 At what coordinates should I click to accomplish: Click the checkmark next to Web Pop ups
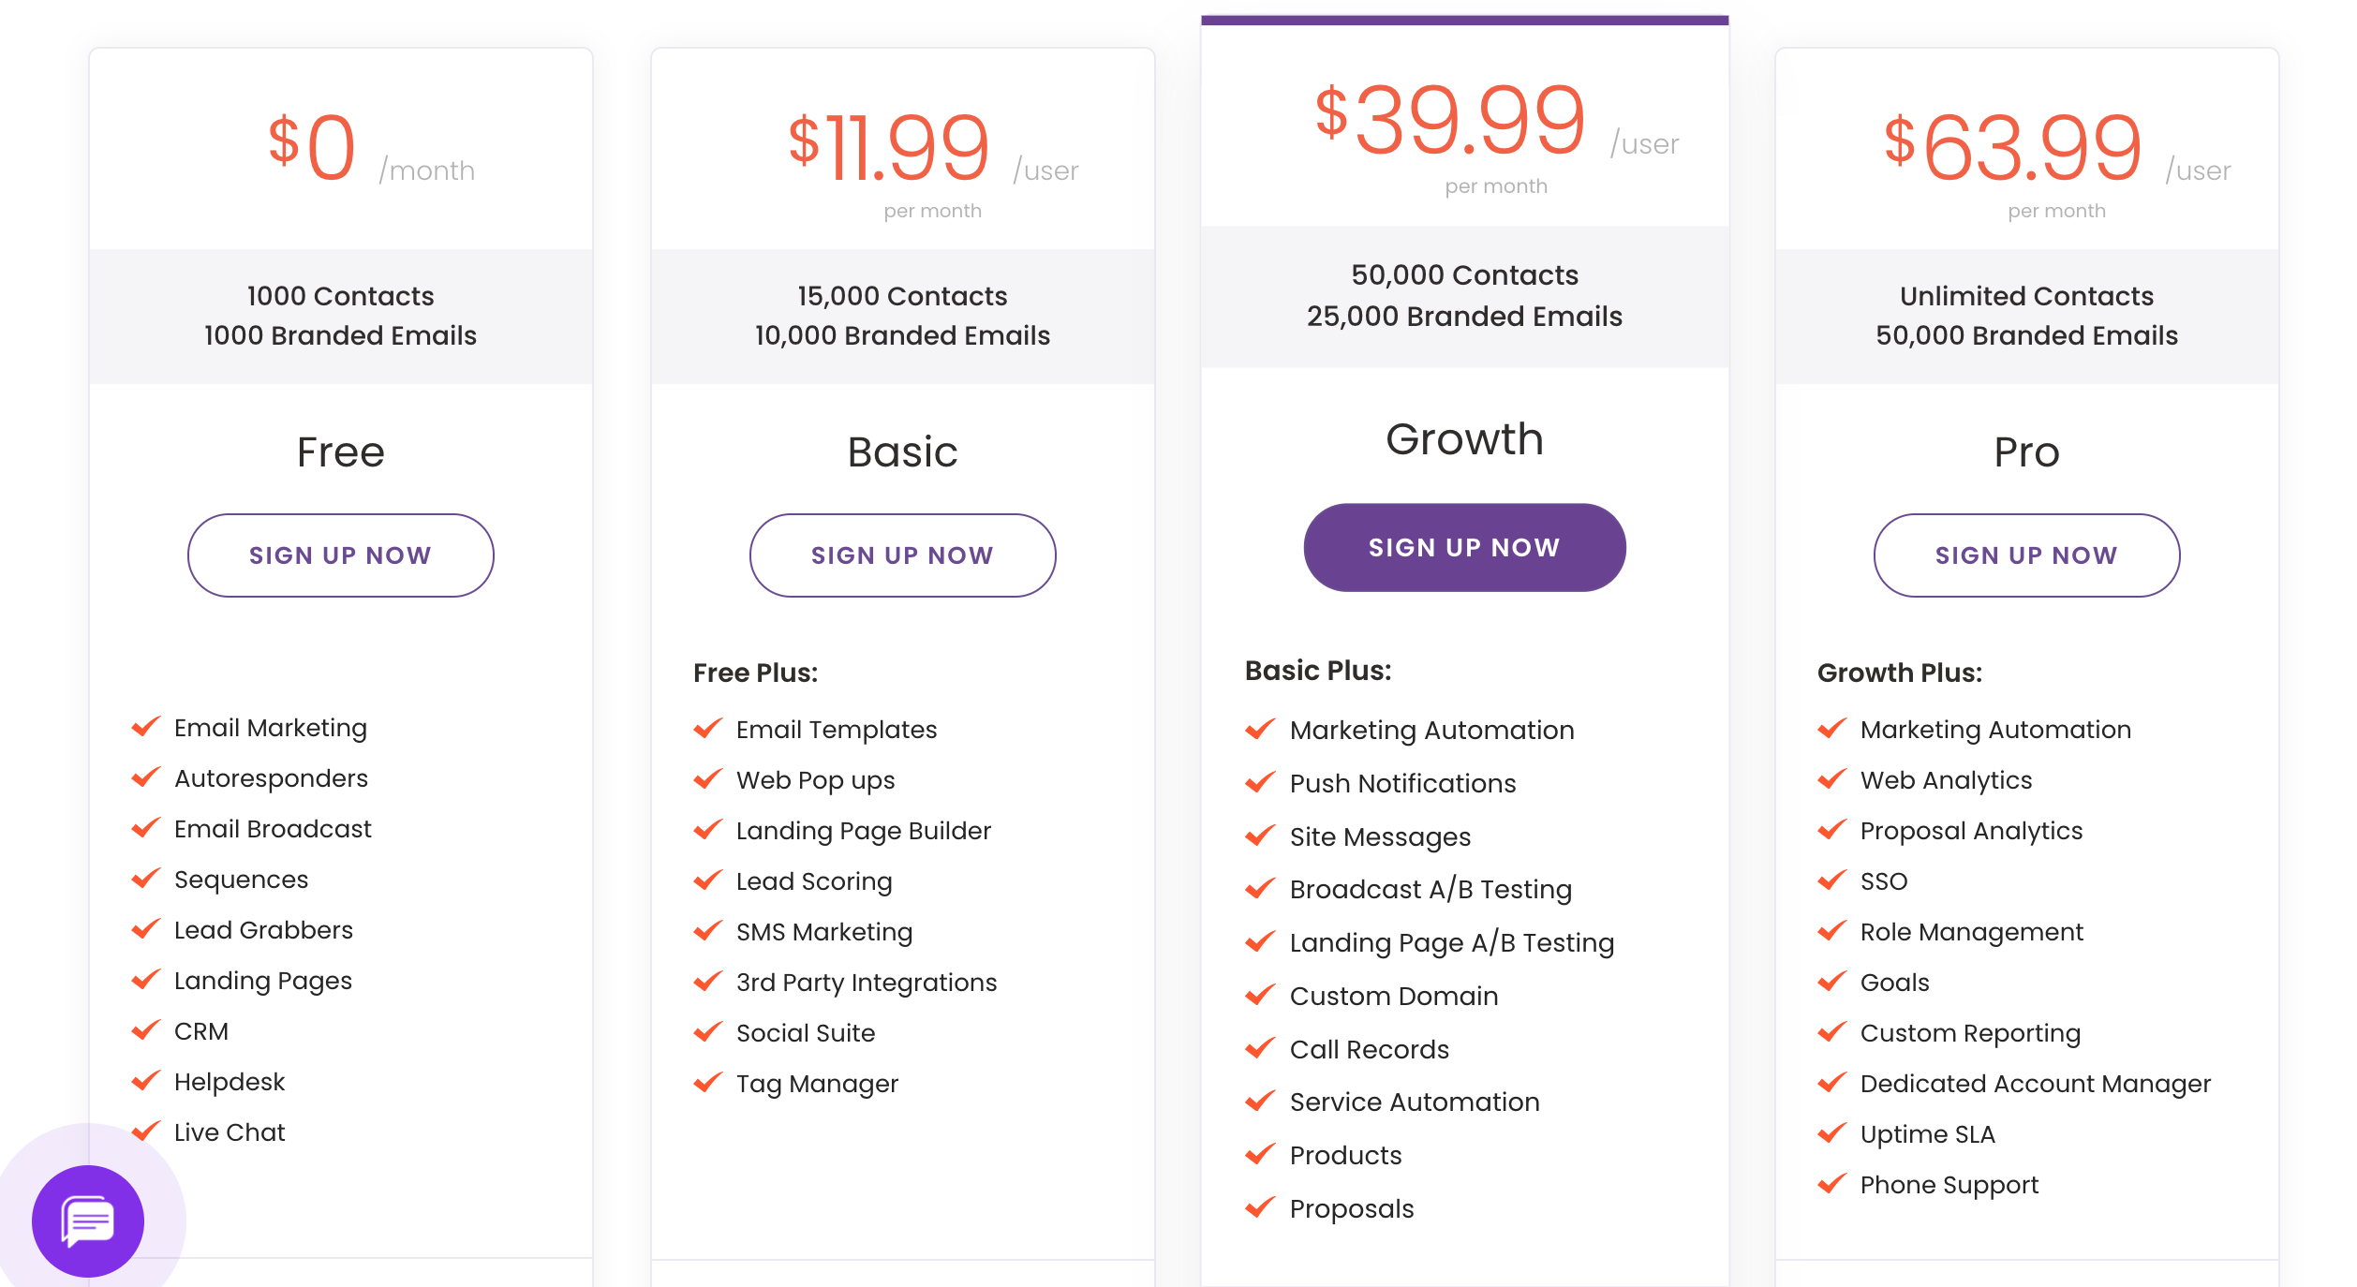(x=708, y=779)
